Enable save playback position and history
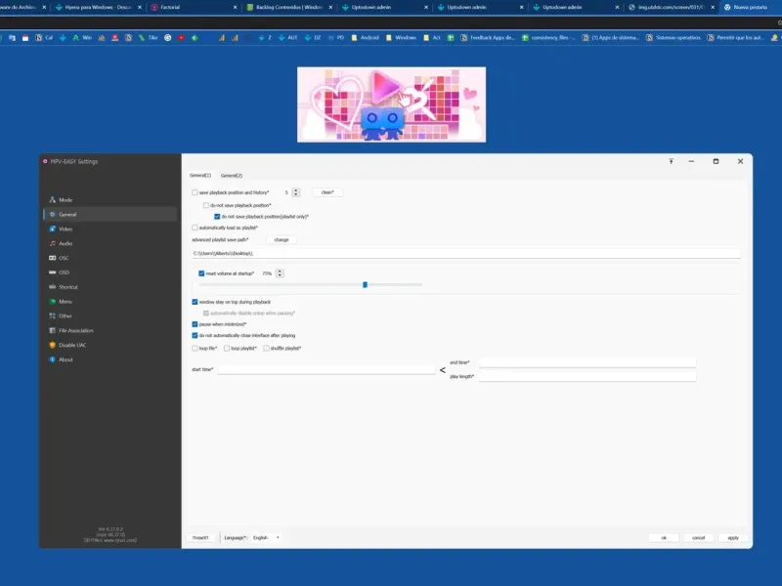 [x=195, y=192]
